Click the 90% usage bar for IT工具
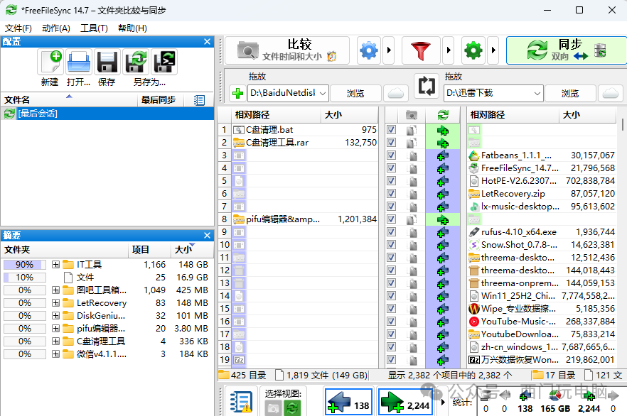Image resolution: width=627 pixels, height=416 pixels. tap(24, 265)
